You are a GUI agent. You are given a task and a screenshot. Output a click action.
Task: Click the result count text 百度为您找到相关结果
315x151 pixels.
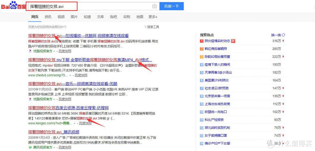(x=48, y=27)
